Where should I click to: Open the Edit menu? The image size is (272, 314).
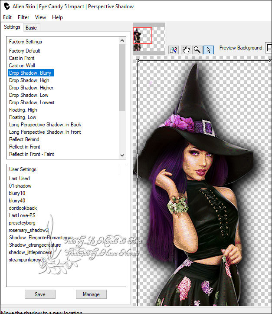pyautogui.click(x=7, y=17)
